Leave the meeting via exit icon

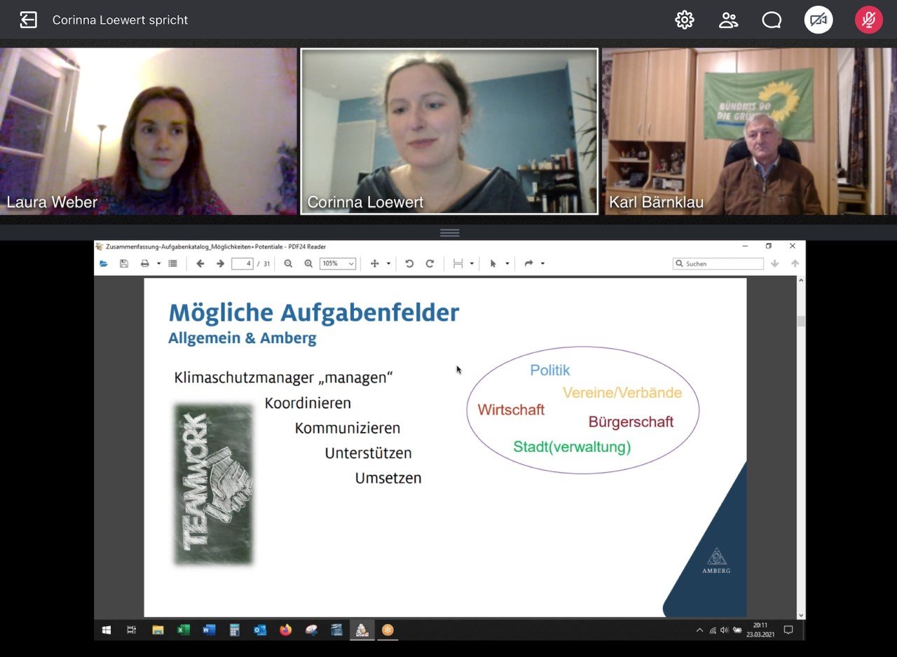pyautogui.click(x=28, y=20)
